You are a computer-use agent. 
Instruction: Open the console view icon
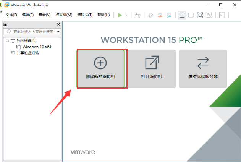[222, 15]
